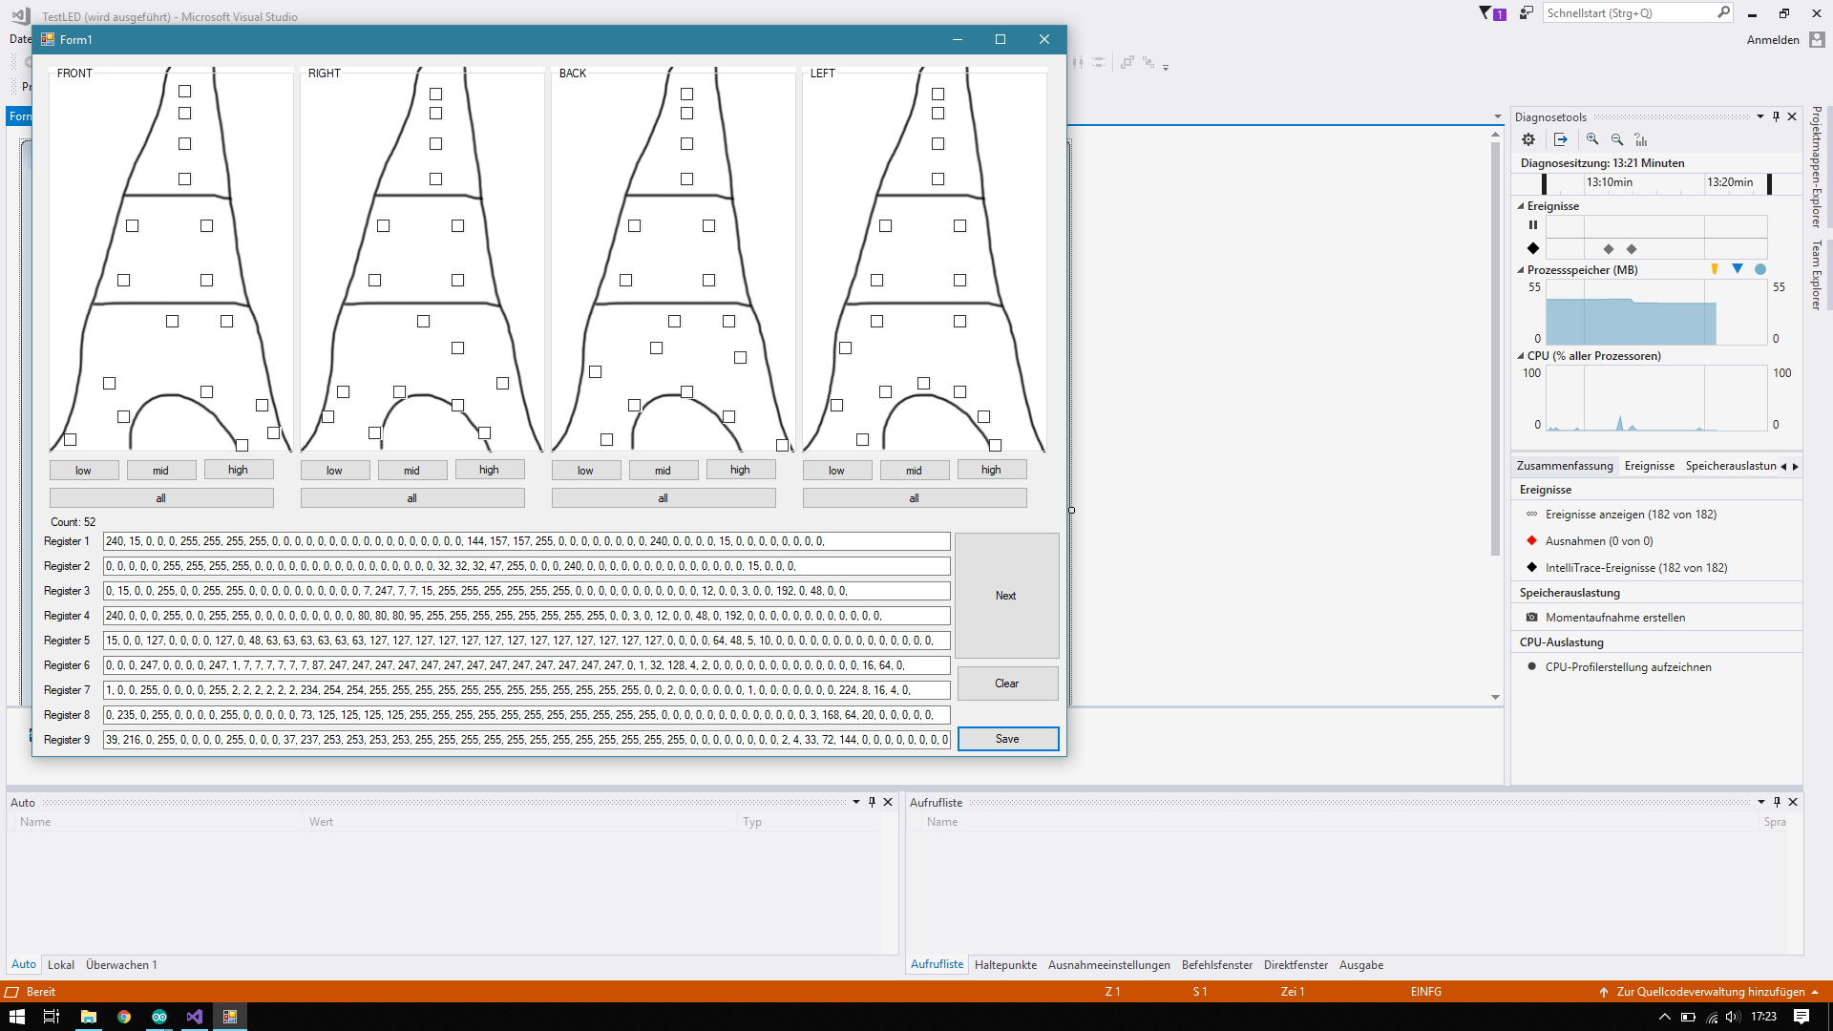Viewport: 1833px width, 1031px height.
Task: Click the feedback icon next to Schnellstart
Action: coord(1527,12)
